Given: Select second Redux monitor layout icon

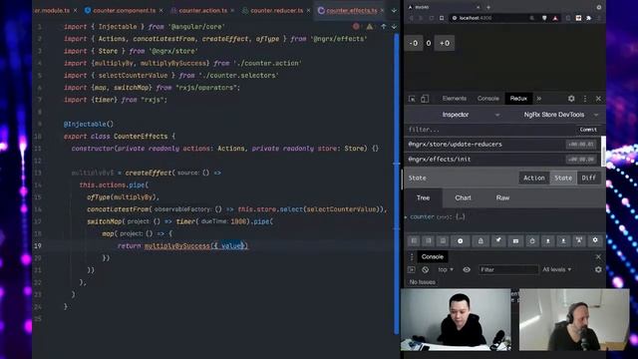Looking at the screenshot, I should tap(429, 241).
